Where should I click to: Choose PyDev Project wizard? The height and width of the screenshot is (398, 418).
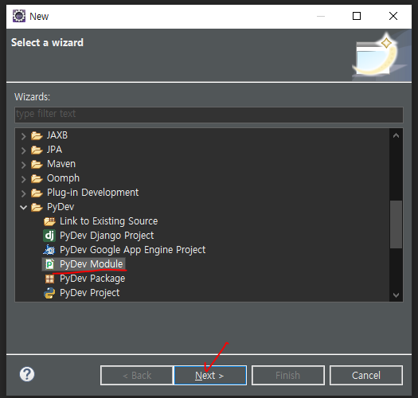point(89,293)
